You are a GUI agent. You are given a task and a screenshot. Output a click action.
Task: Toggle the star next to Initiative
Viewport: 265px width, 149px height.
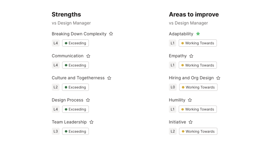tap(190, 122)
